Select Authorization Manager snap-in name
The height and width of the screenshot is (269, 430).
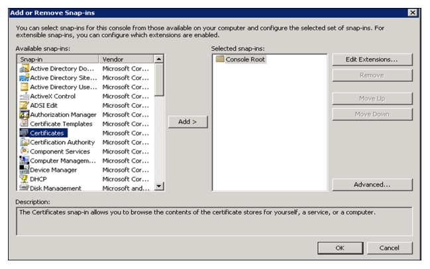coord(63,114)
